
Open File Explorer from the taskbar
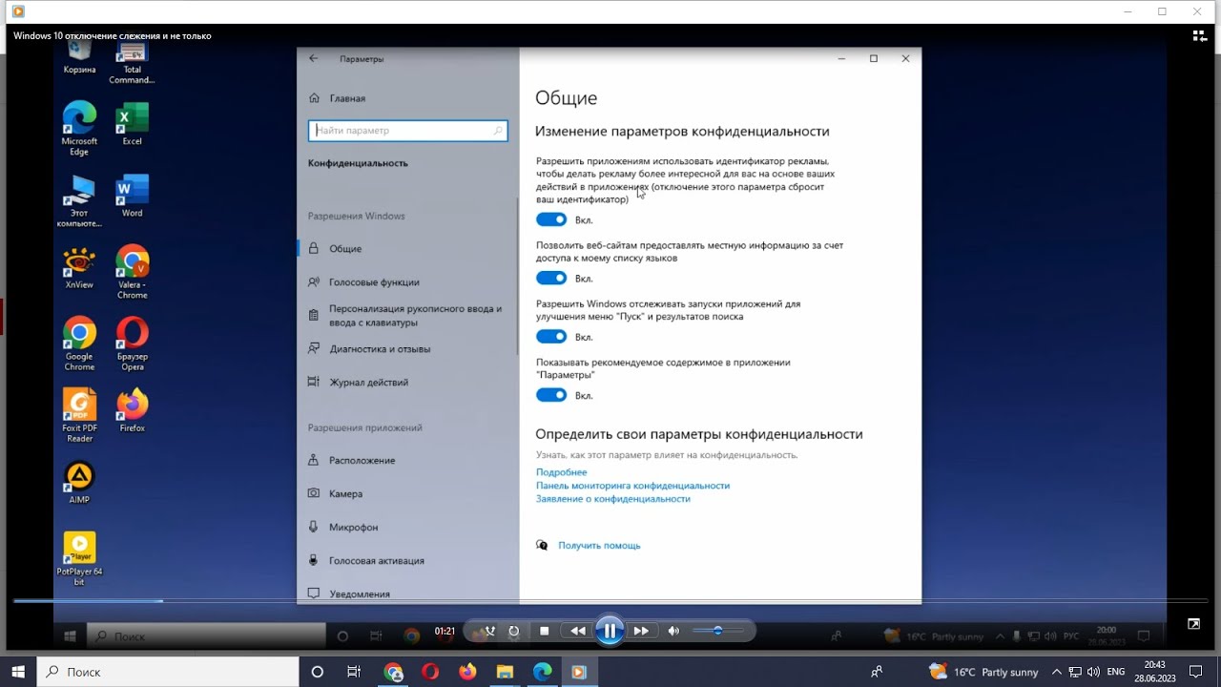coord(505,672)
